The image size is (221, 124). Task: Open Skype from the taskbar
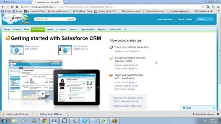[85, 121]
